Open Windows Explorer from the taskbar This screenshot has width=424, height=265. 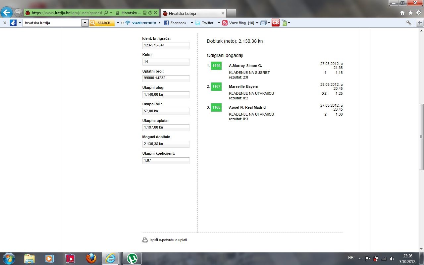[x=29, y=258]
